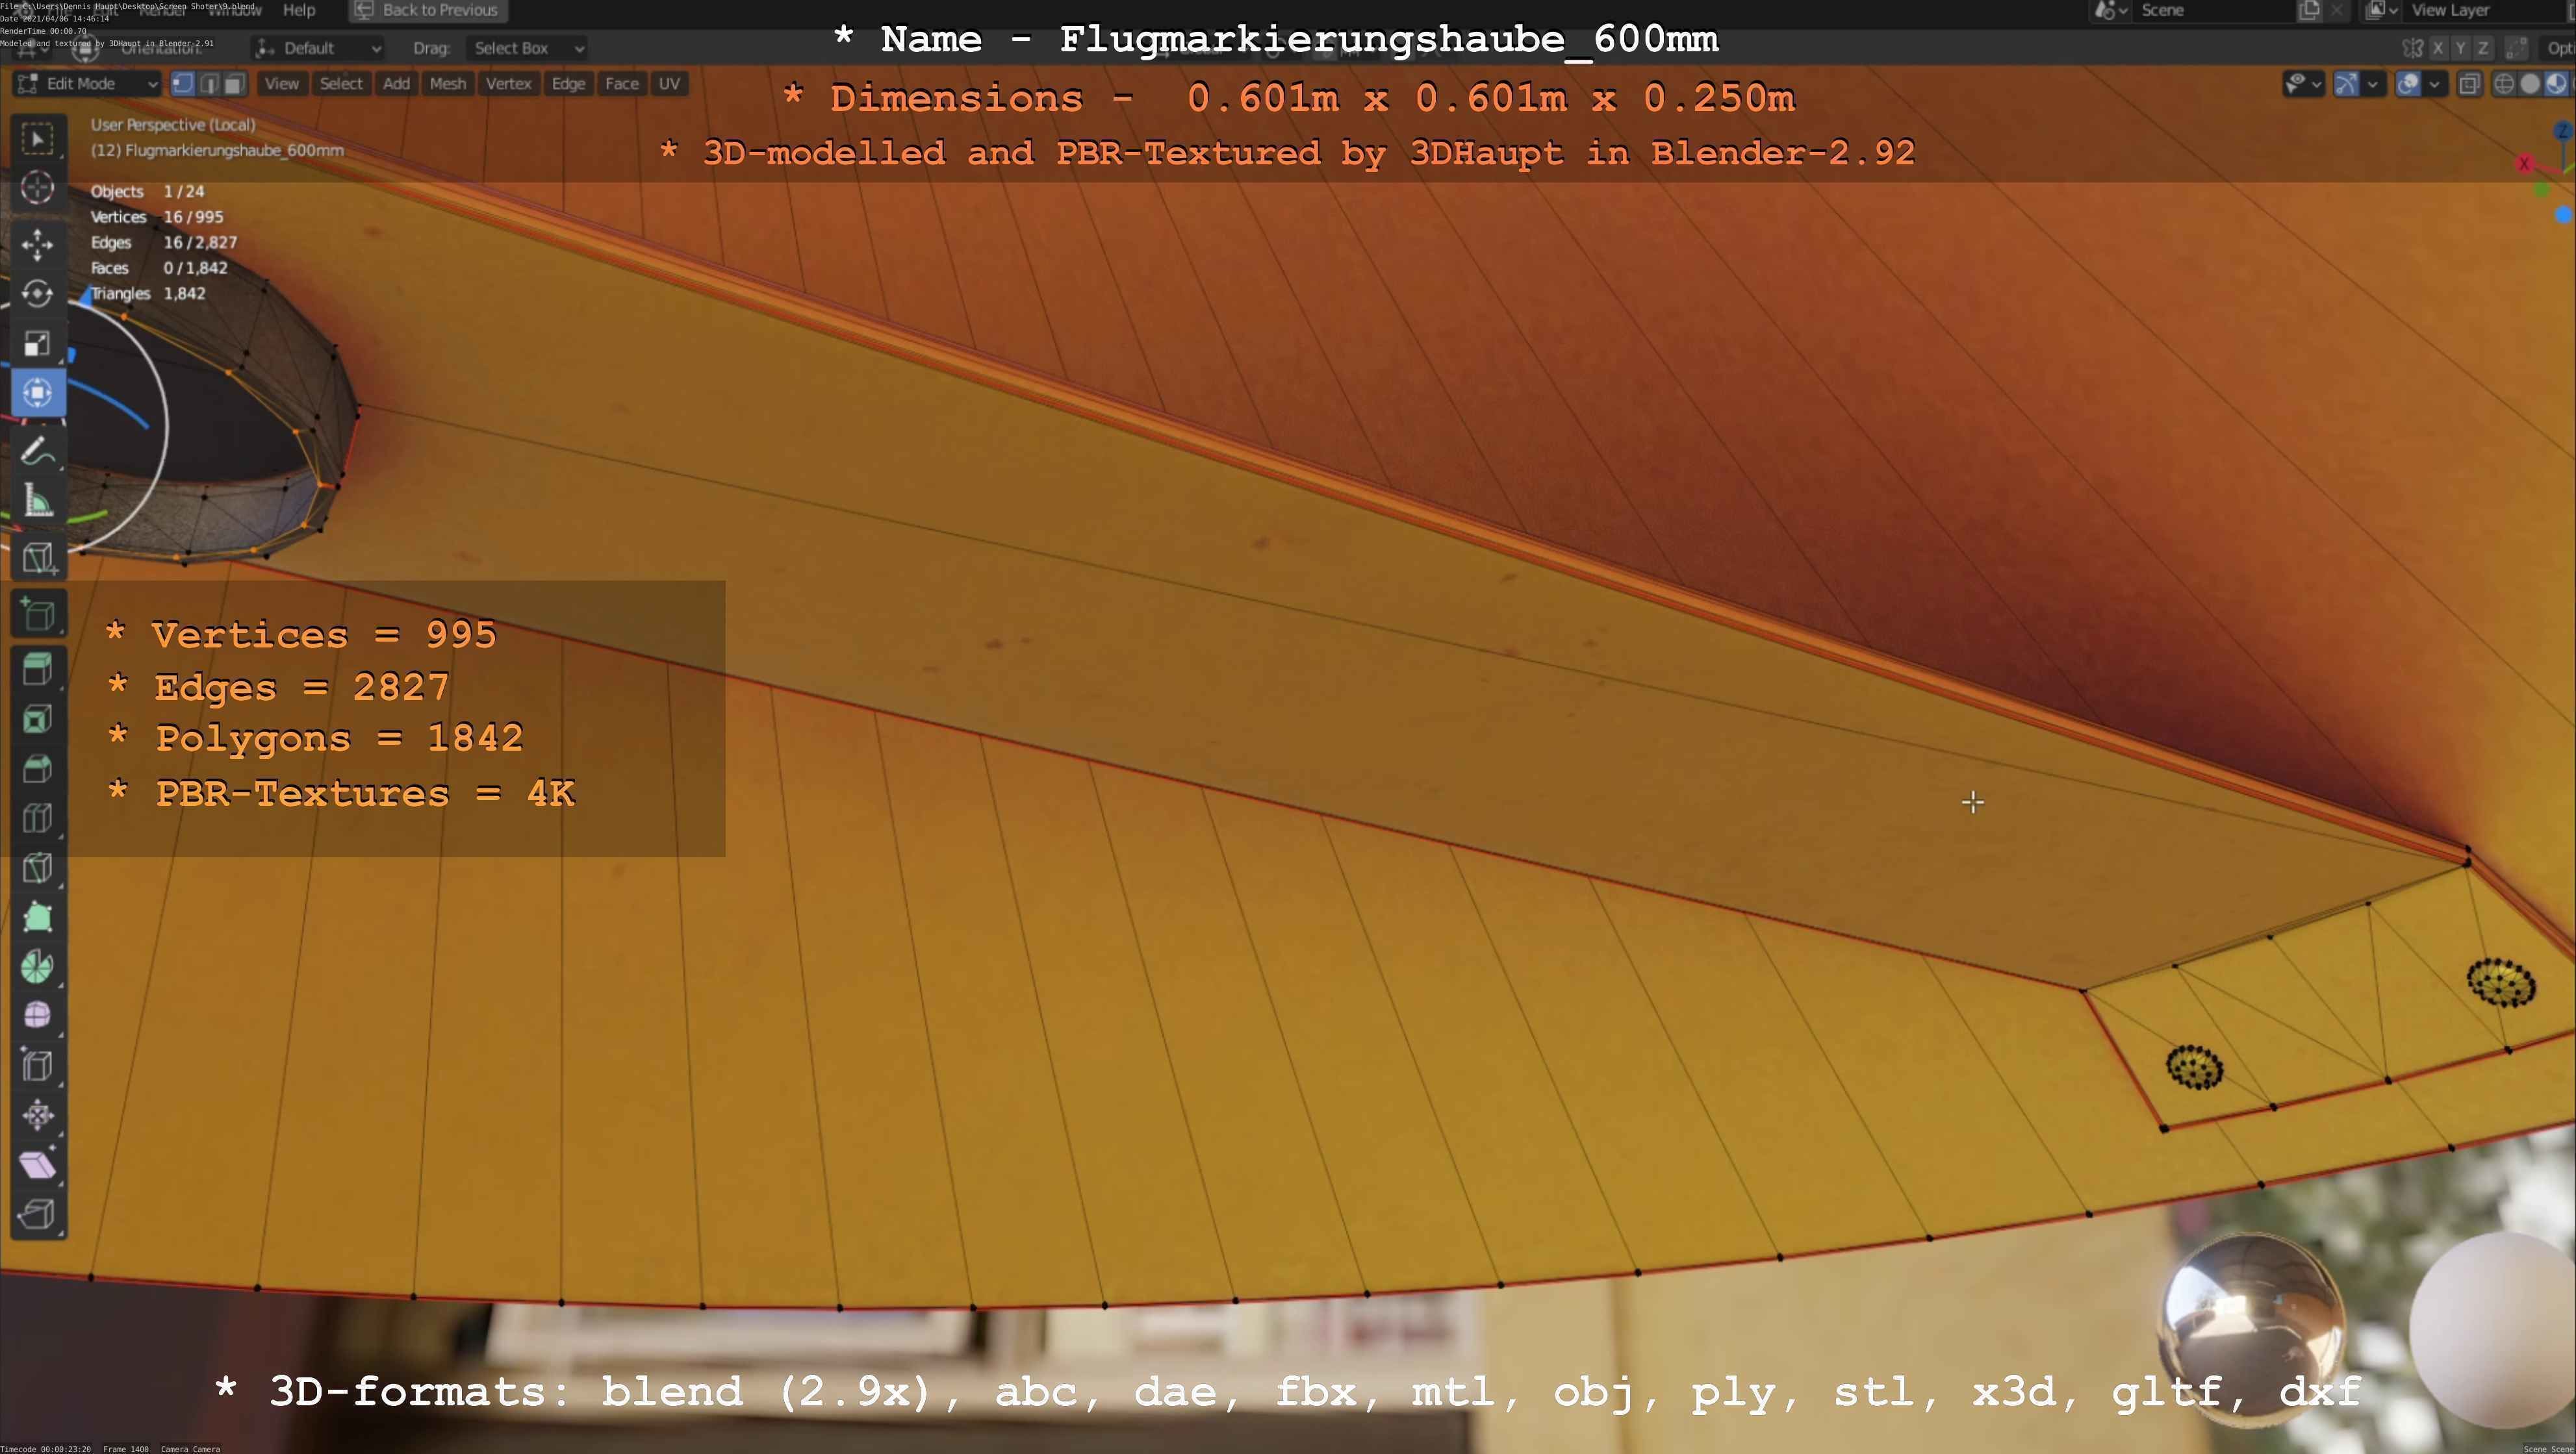The width and height of the screenshot is (2576, 1454).
Task: Select the Smooth vertices tool
Action: point(38,1015)
